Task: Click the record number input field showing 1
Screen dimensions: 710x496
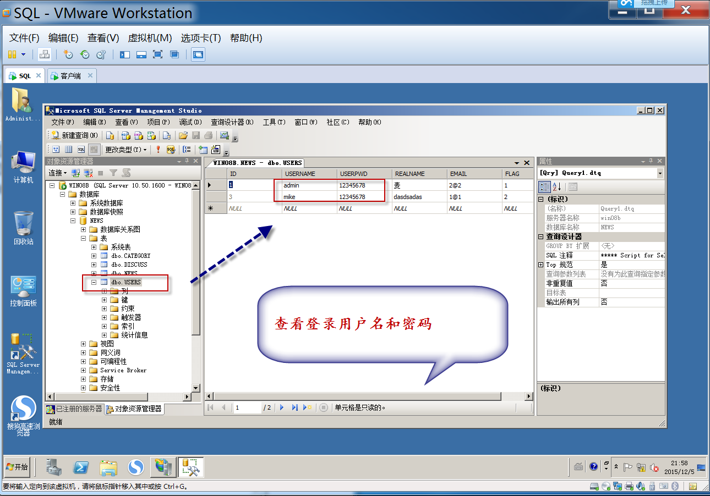Action: (247, 407)
